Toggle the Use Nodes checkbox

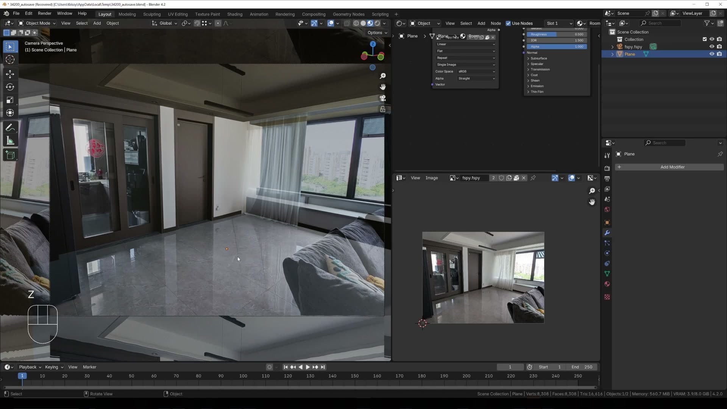click(x=508, y=23)
